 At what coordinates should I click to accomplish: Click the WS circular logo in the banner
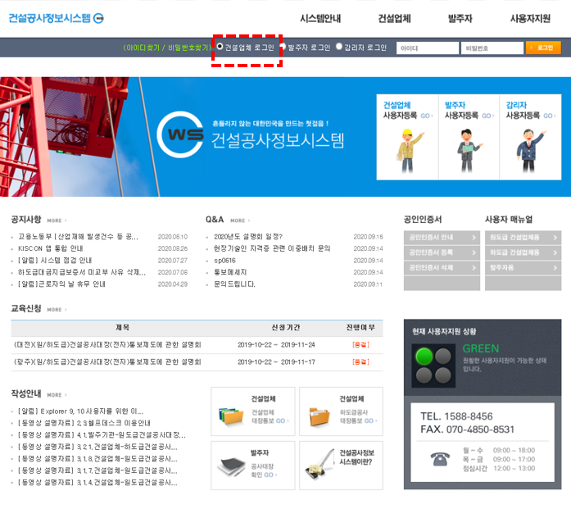coord(180,134)
